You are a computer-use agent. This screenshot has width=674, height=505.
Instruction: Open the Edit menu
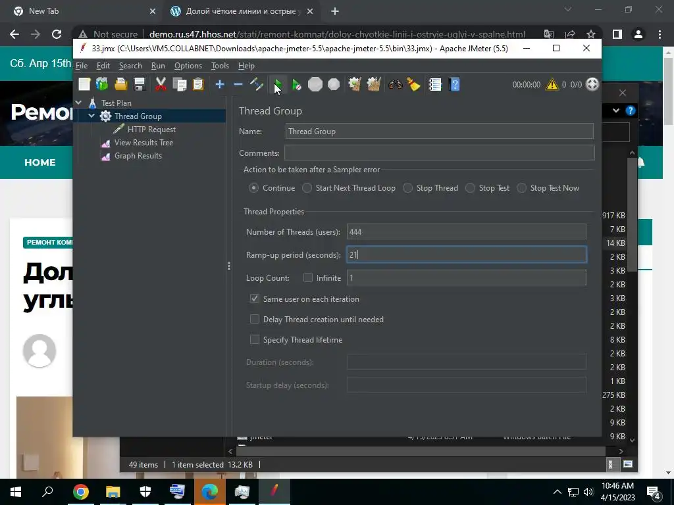click(x=103, y=66)
